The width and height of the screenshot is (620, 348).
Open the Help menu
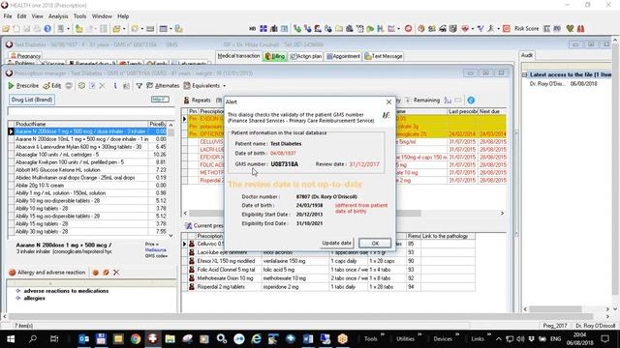(123, 16)
